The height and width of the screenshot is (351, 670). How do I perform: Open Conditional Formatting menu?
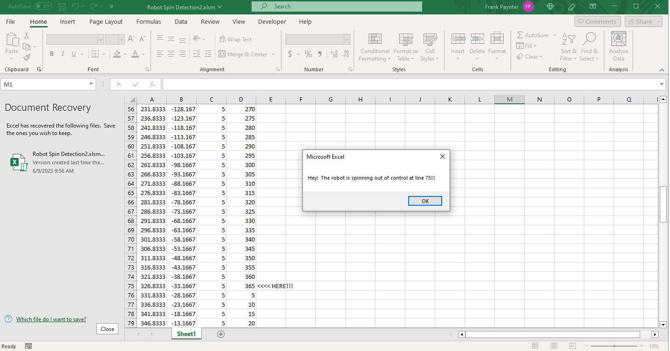pyautogui.click(x=375, y=47)
